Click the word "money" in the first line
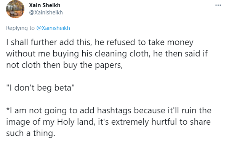Image resolution: width=229 pixels, height=141 pixels. 180,42
